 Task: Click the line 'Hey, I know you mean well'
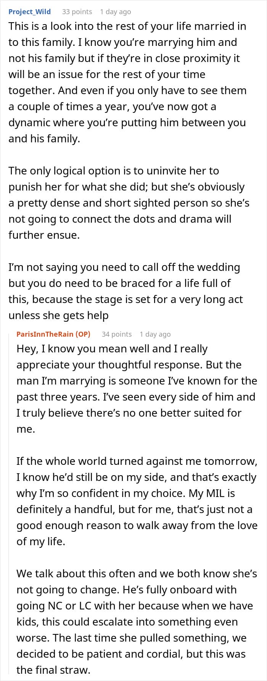click(112, 349)
